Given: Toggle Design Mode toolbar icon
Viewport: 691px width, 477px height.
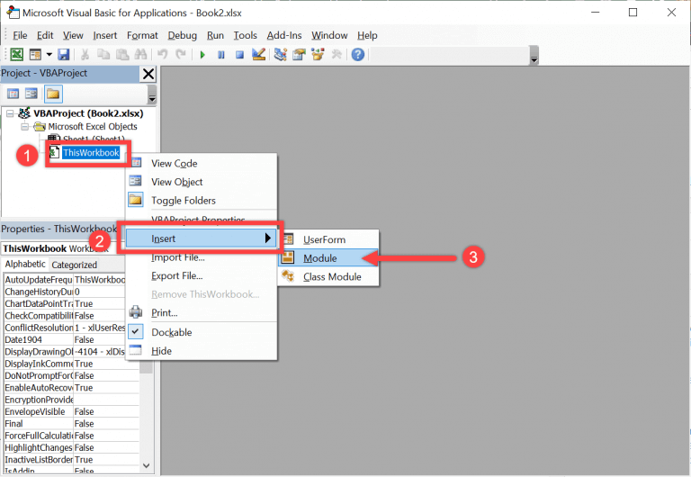Looking at the screenshot, I should click(259, 54).
